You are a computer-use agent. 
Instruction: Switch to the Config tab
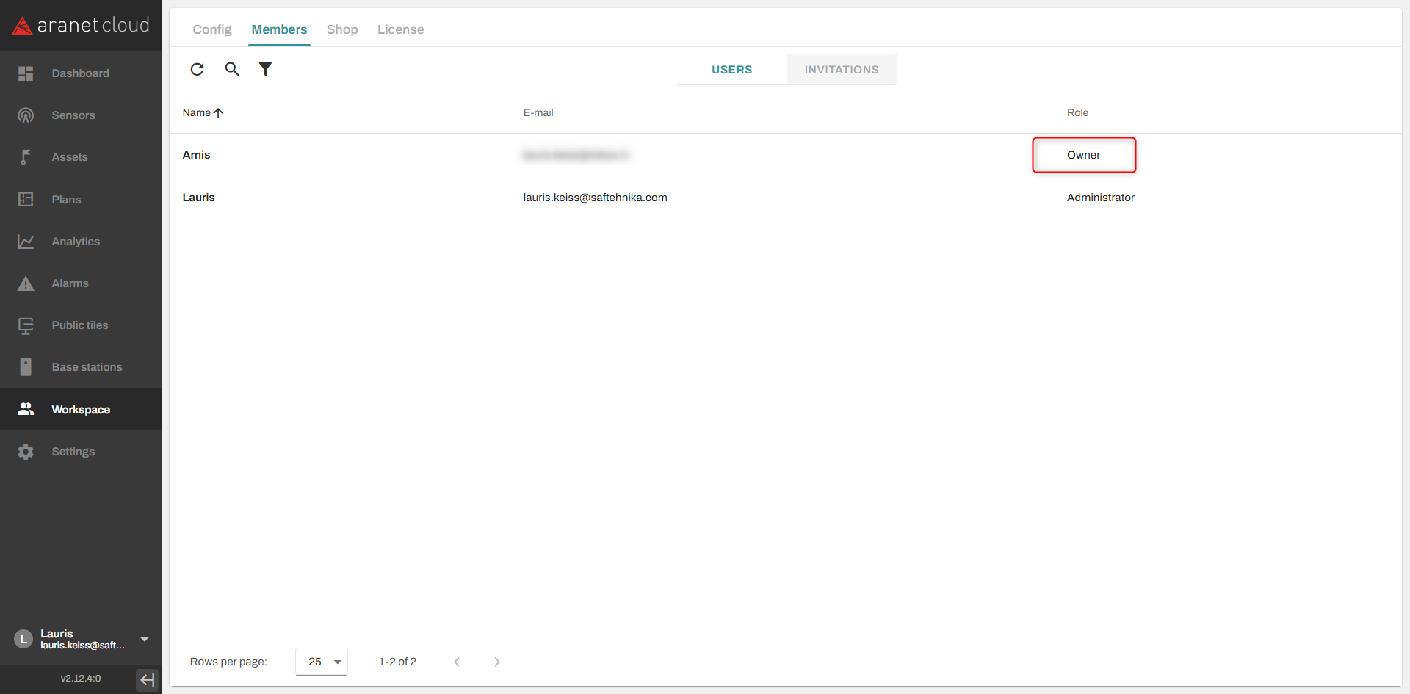(x=212, y=29)
